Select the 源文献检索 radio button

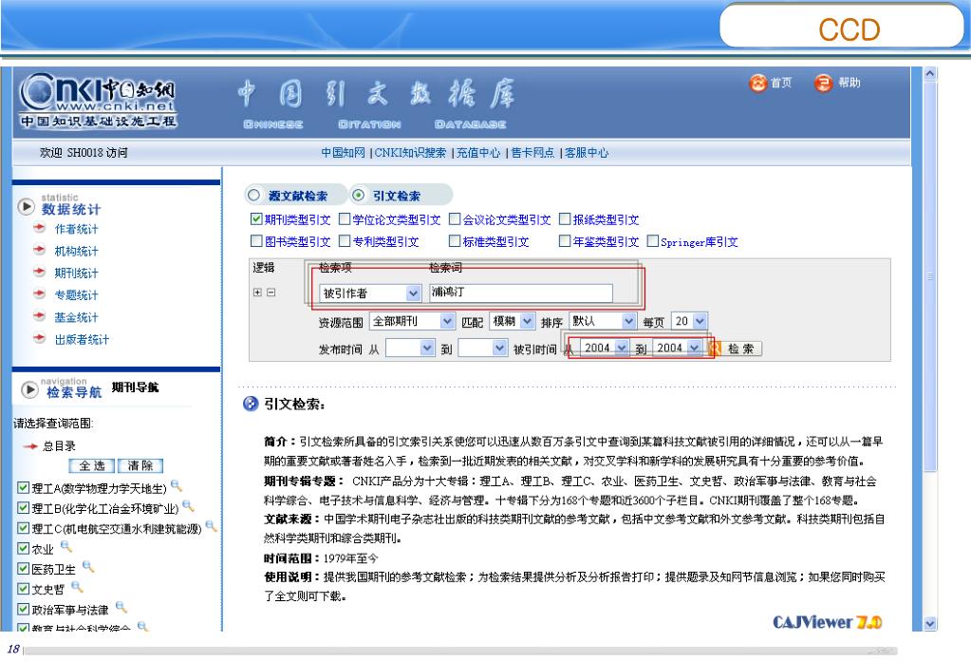point(253,195)
